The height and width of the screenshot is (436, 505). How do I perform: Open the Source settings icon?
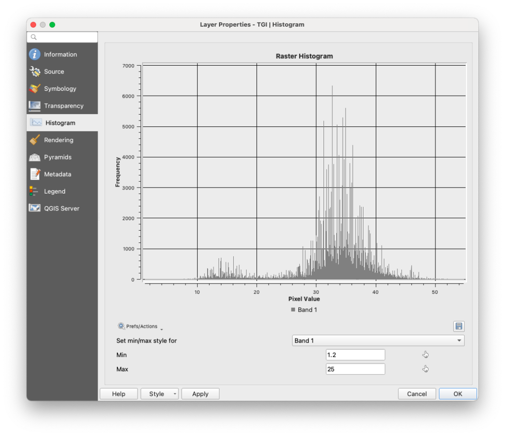point(35,72)
